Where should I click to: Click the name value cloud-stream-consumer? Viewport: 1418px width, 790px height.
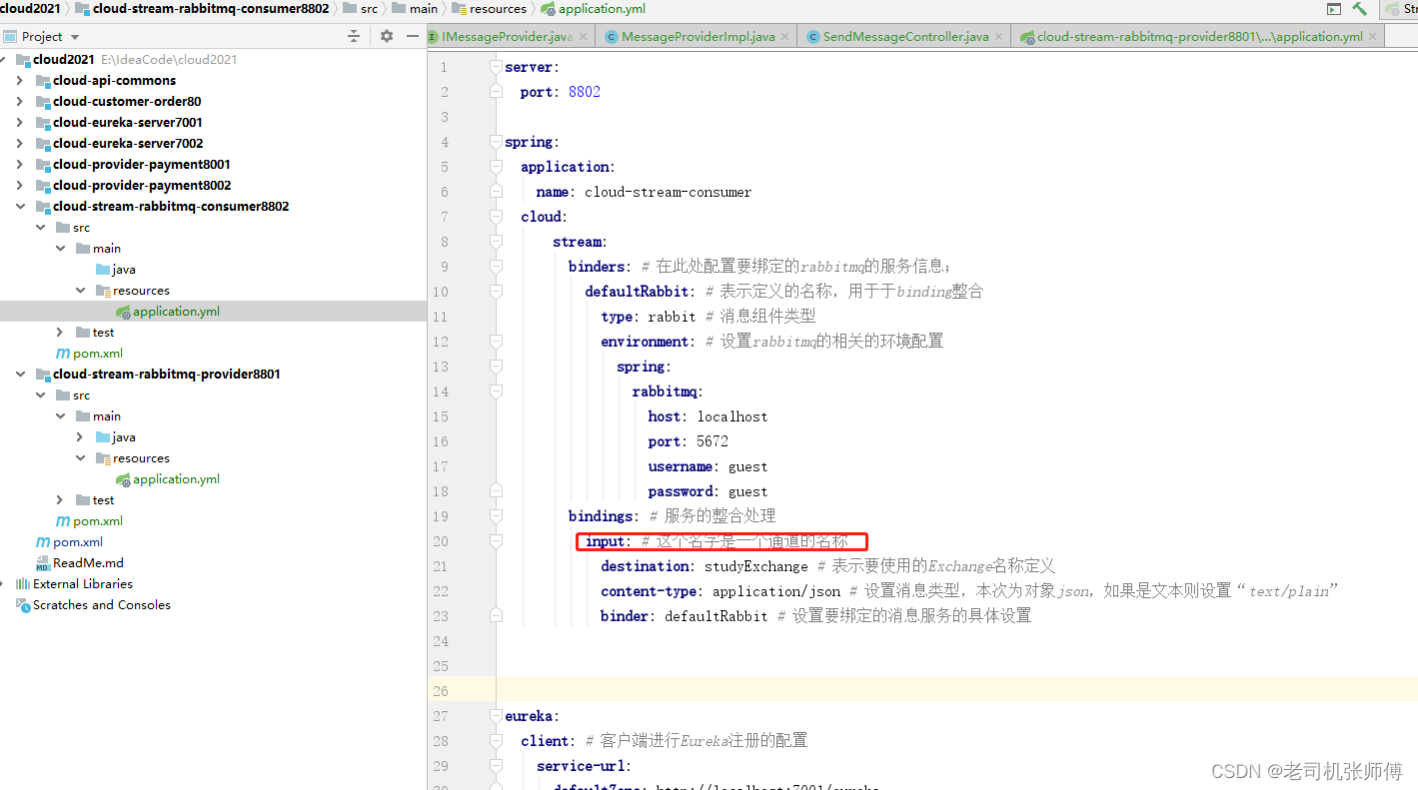point(669,192)
